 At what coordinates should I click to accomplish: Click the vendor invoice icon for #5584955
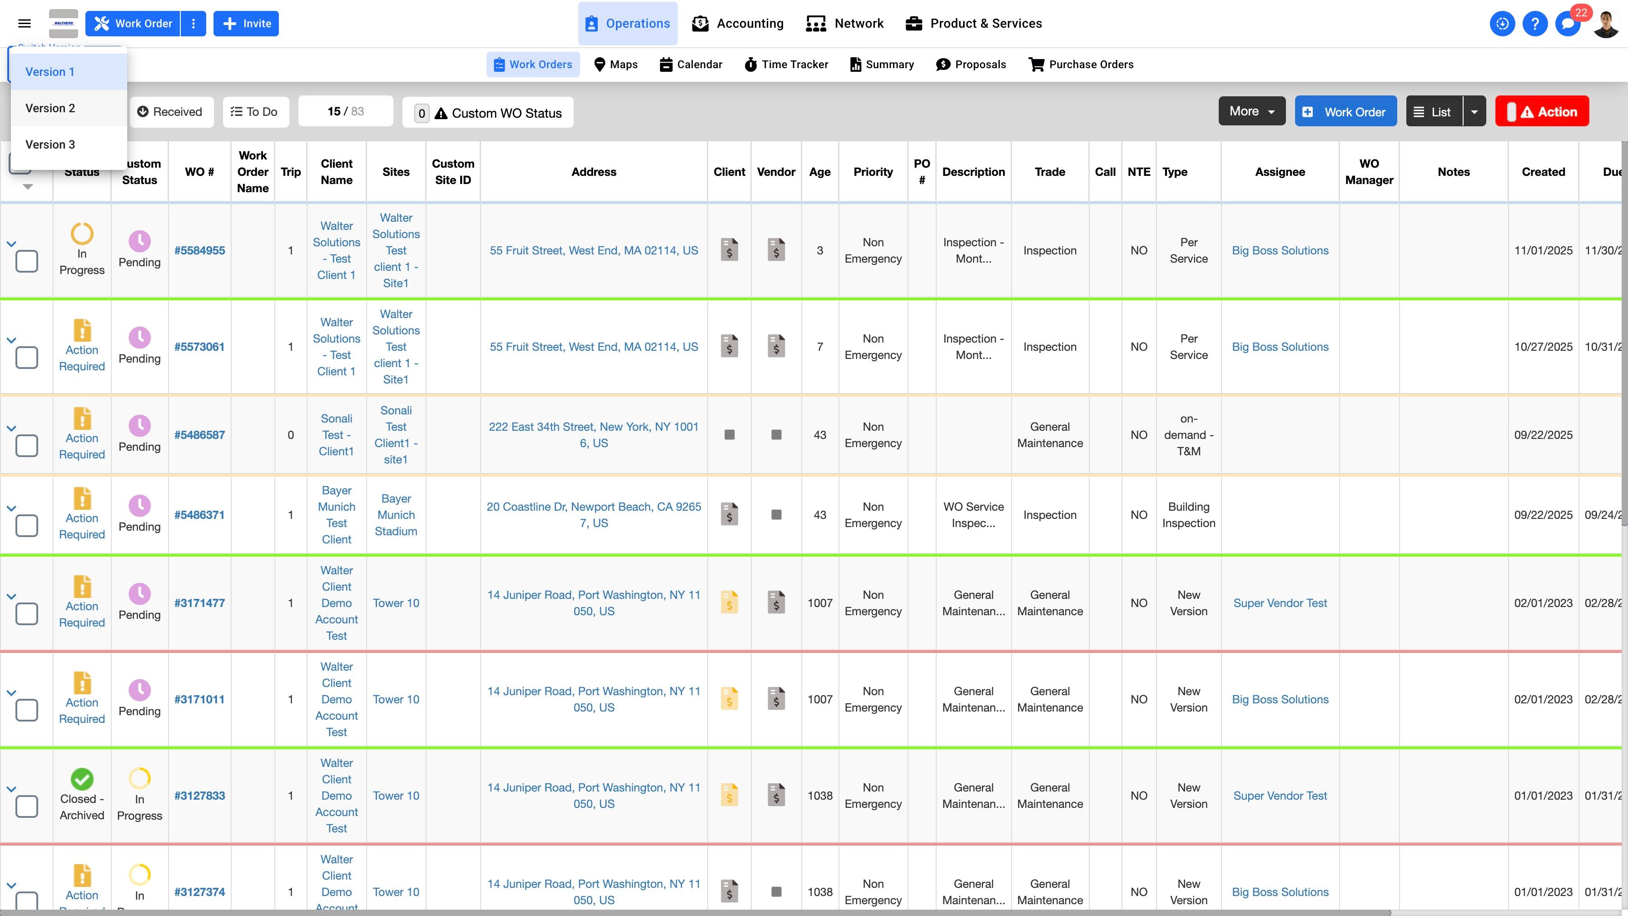pos(776,250)
